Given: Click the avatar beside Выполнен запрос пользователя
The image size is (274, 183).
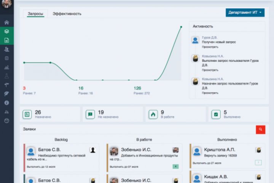Looking at the screenshot, I should coord(195,58).
